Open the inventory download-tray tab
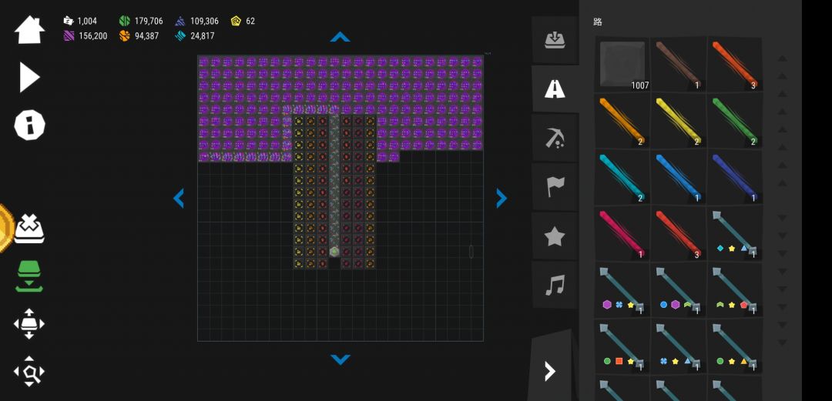 555,40
